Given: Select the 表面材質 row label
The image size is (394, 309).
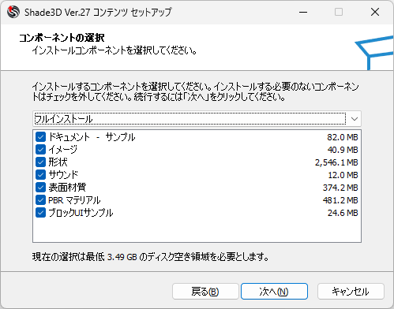Looking at the screenshot, I should coord(67,188).
